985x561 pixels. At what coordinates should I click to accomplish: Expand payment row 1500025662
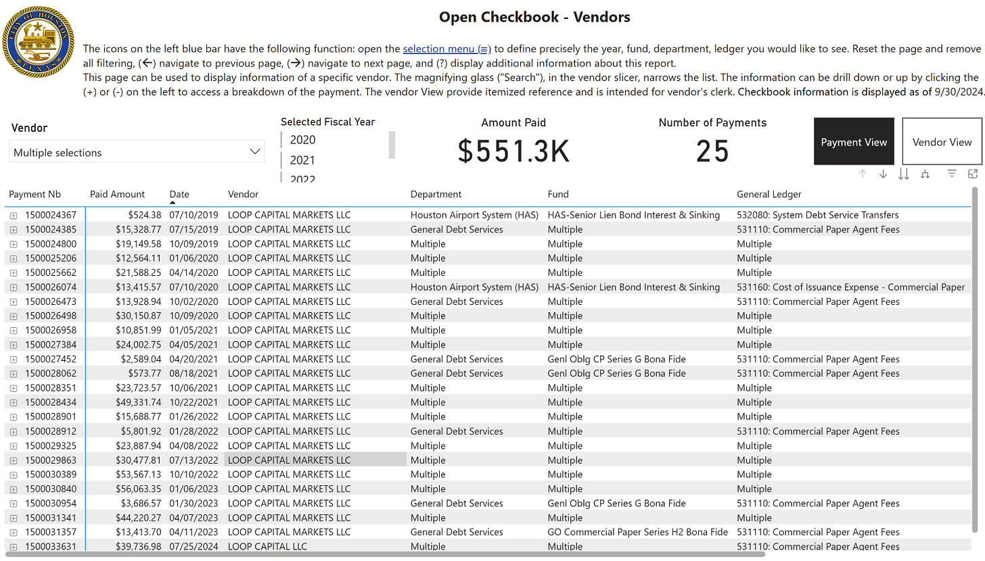(14, 273)
